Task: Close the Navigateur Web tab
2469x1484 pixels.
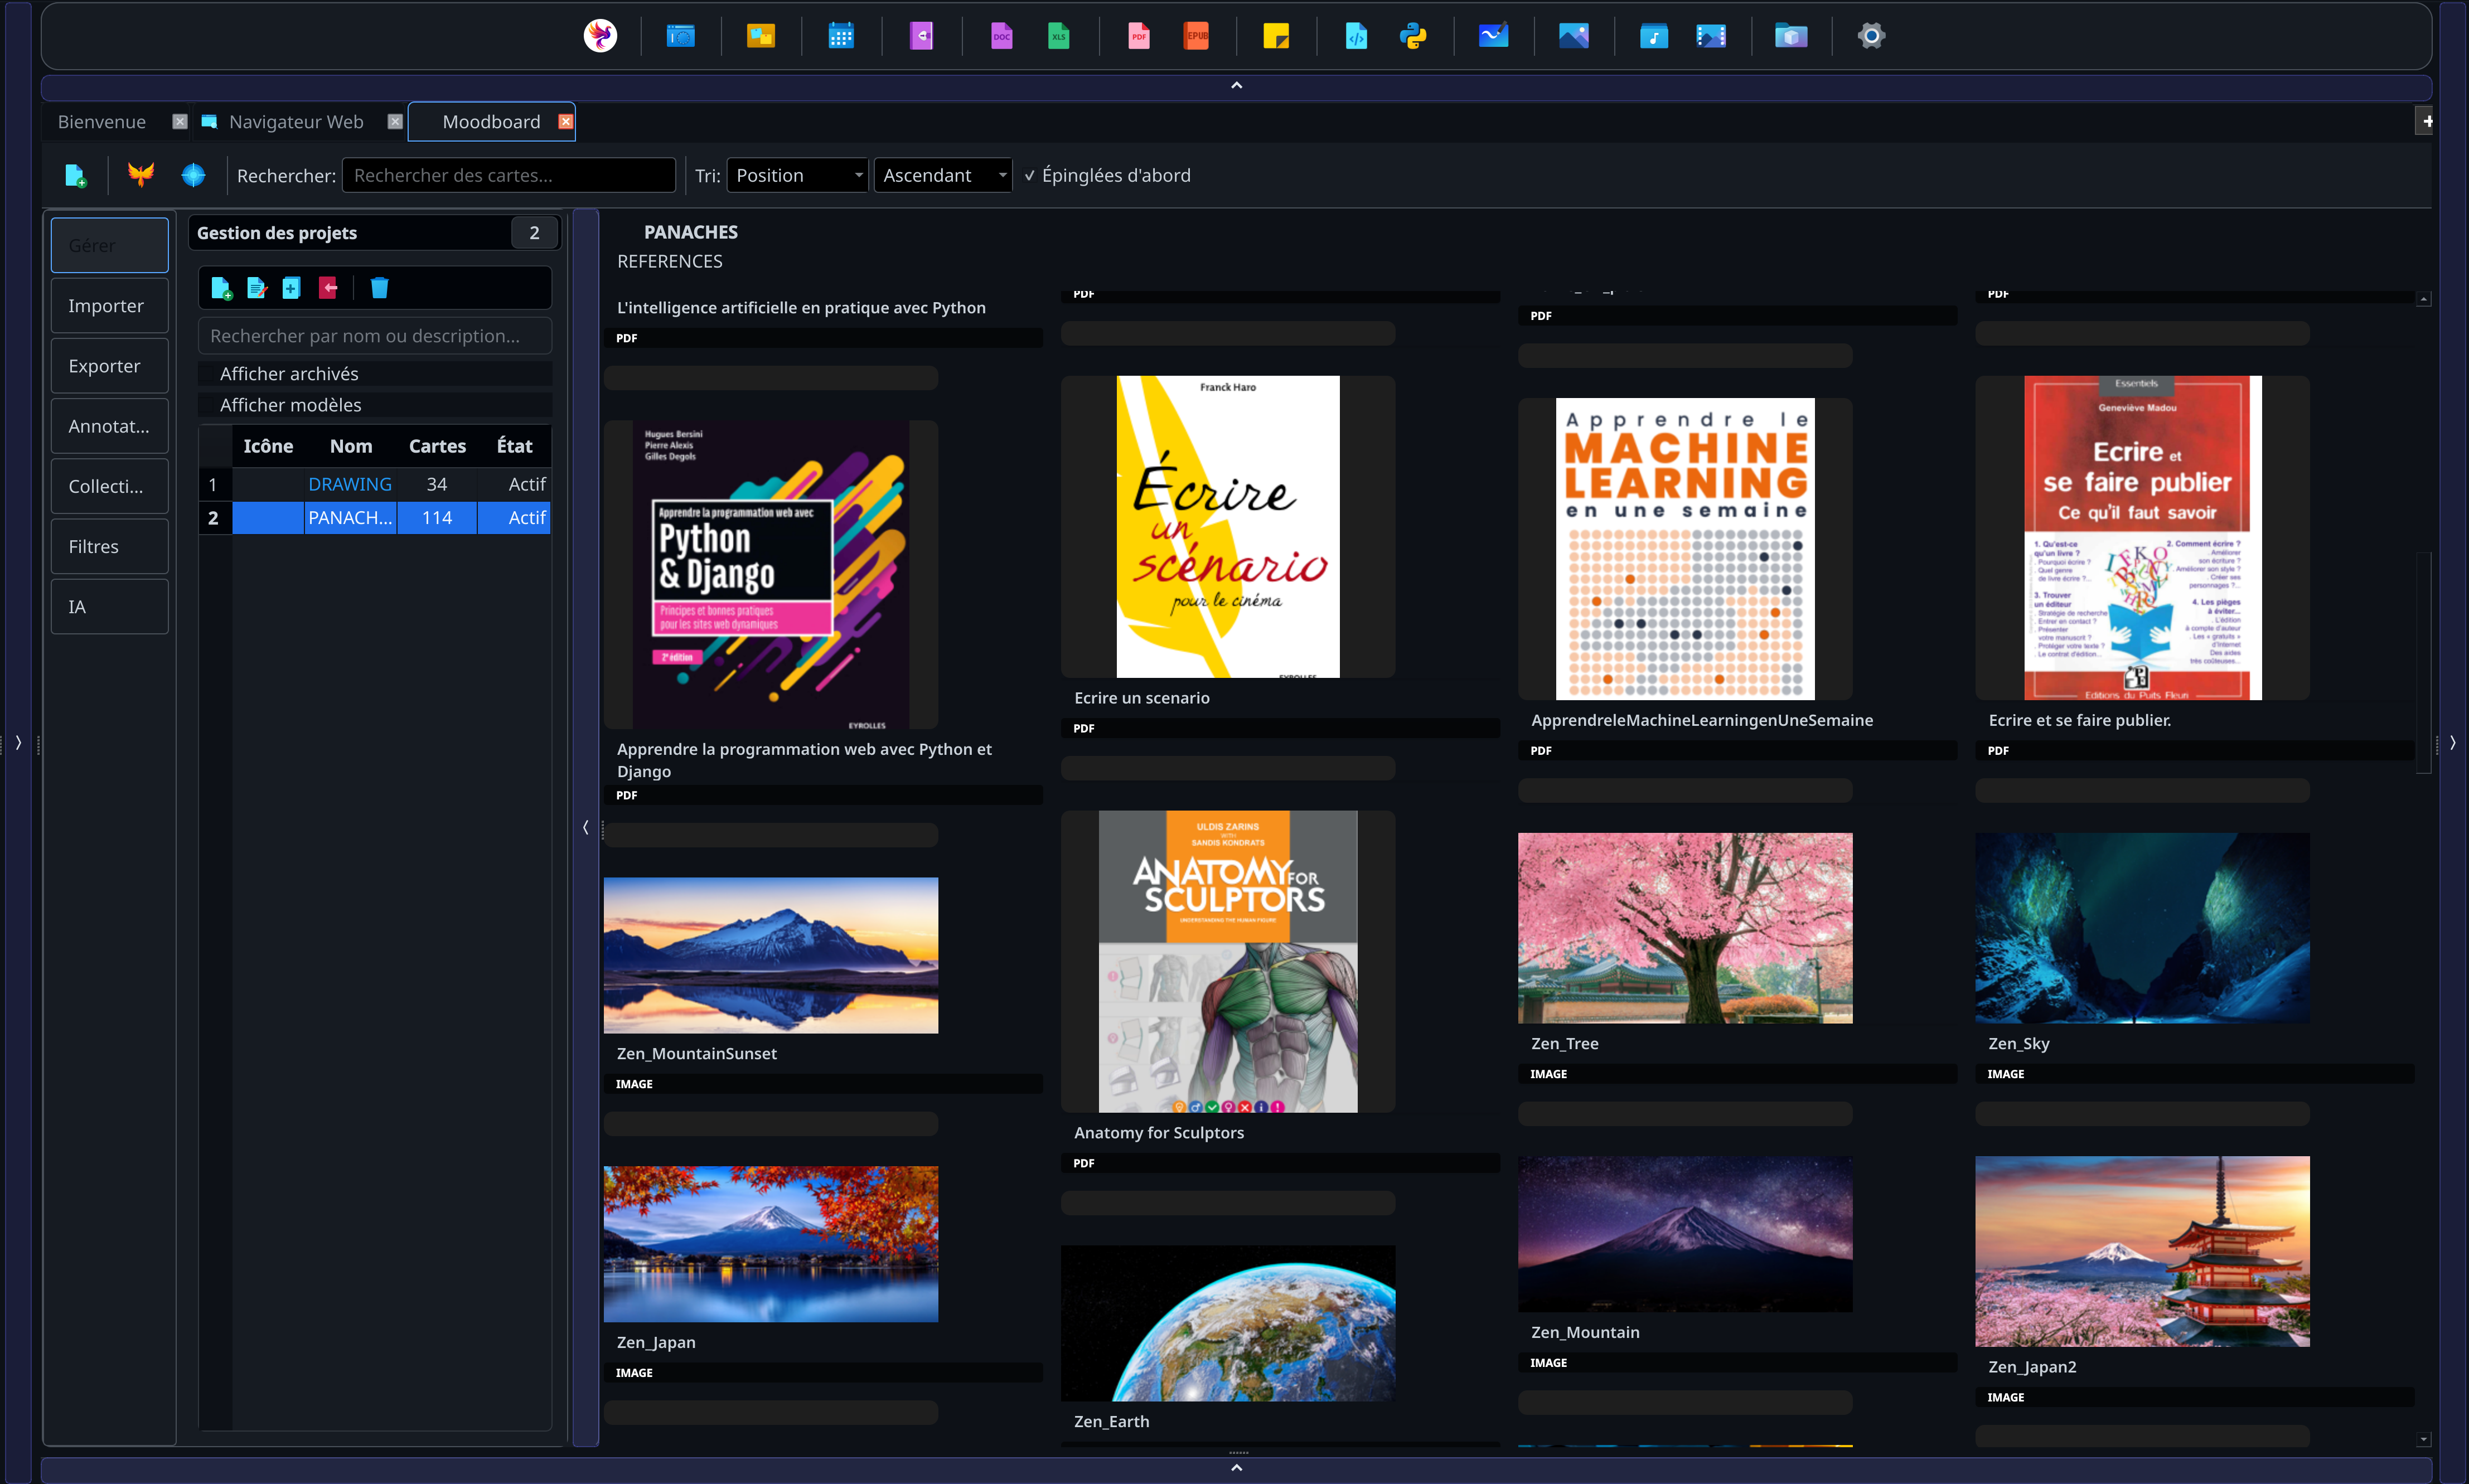Action: (x=395, y=121)
